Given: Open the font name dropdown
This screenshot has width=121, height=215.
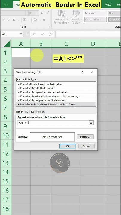Looking at the screenshot, I should (27, 13).
